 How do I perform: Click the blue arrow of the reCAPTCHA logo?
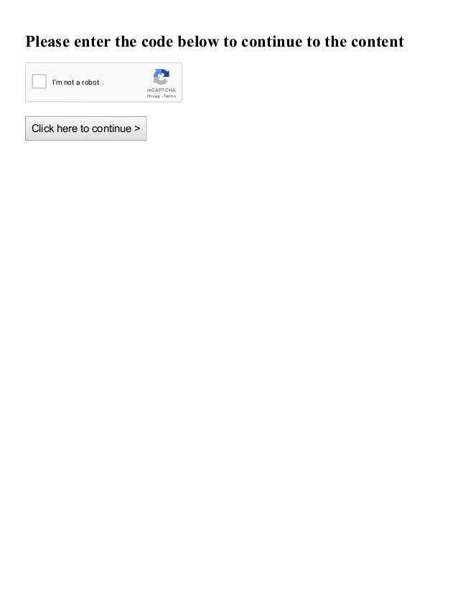click(164, 73)
